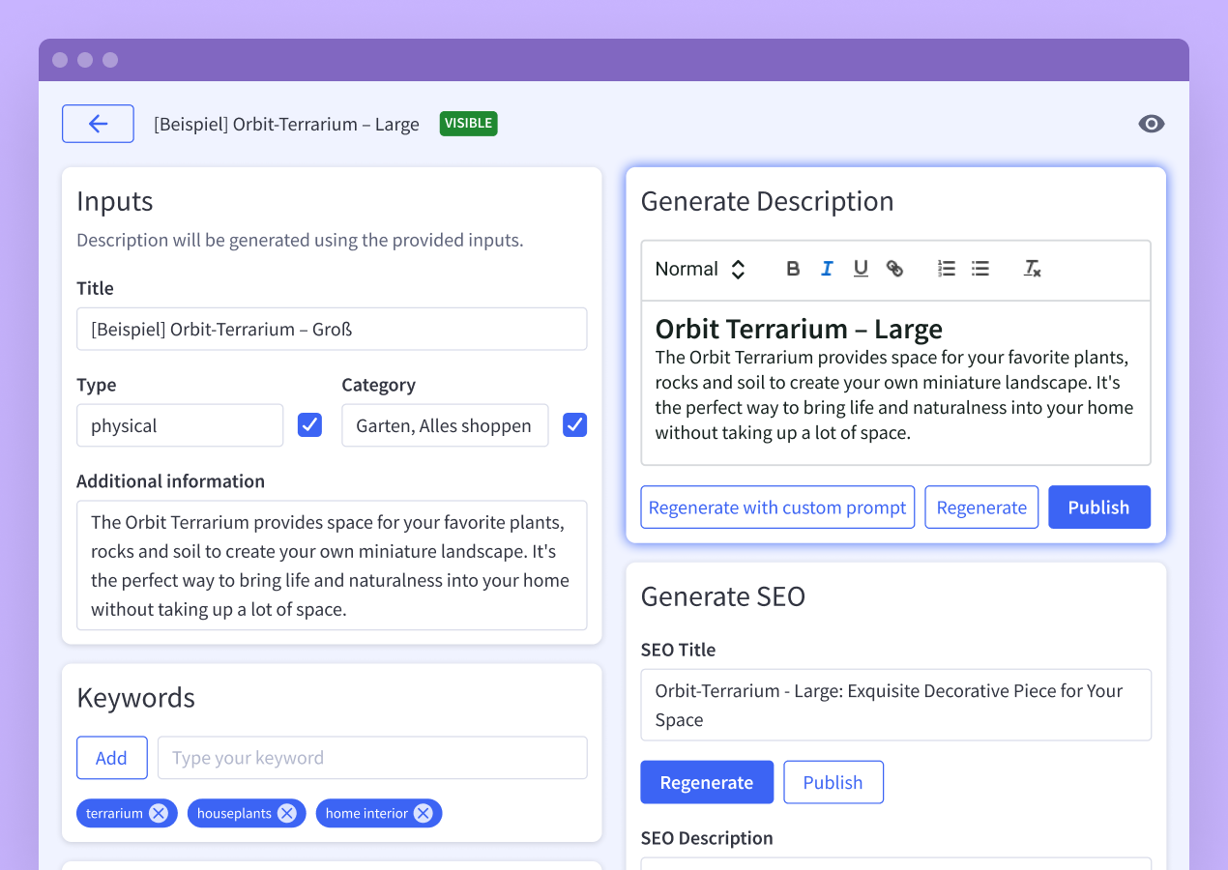Select the Generate SEO section heading
The width and height of the screenshot is (1228, 870).
(x=722, y=596)
